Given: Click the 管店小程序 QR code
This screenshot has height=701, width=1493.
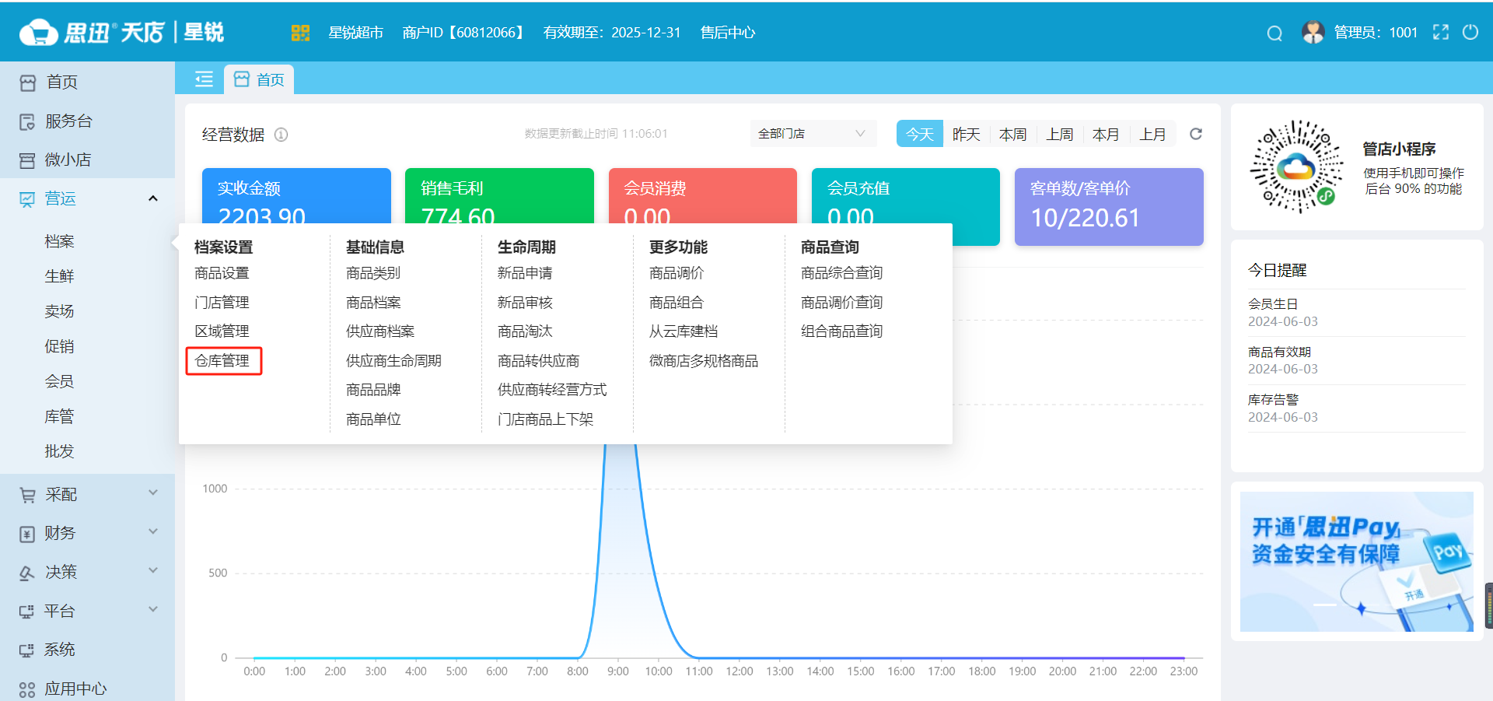Looking at the screenshot, I should point(1295,166).
